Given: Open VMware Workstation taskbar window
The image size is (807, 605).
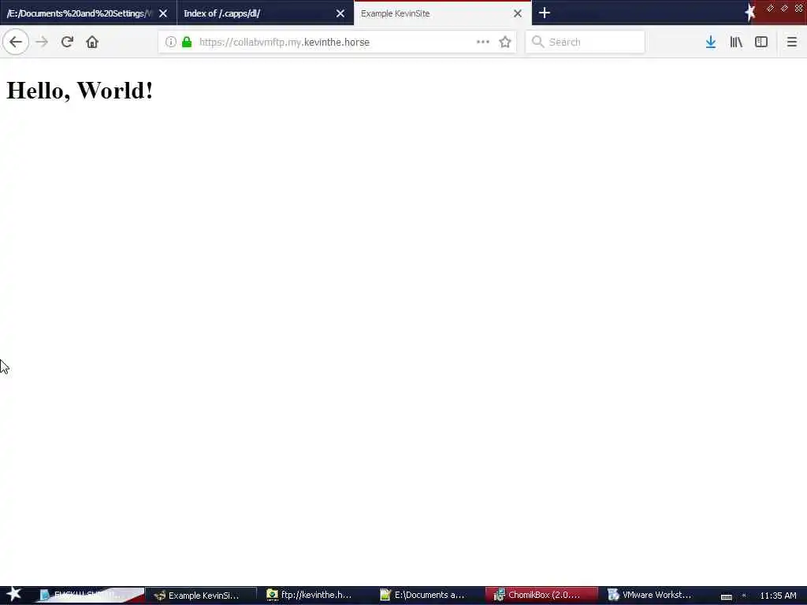Looking at the screenshot, I should tap(653, 596).
